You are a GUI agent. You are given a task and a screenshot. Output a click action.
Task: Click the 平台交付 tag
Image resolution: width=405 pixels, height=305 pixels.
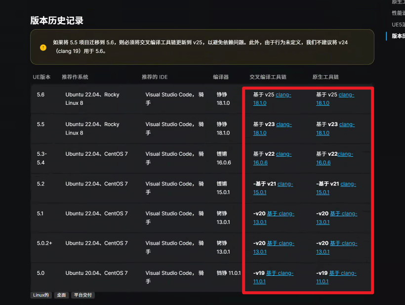[83, 295]
